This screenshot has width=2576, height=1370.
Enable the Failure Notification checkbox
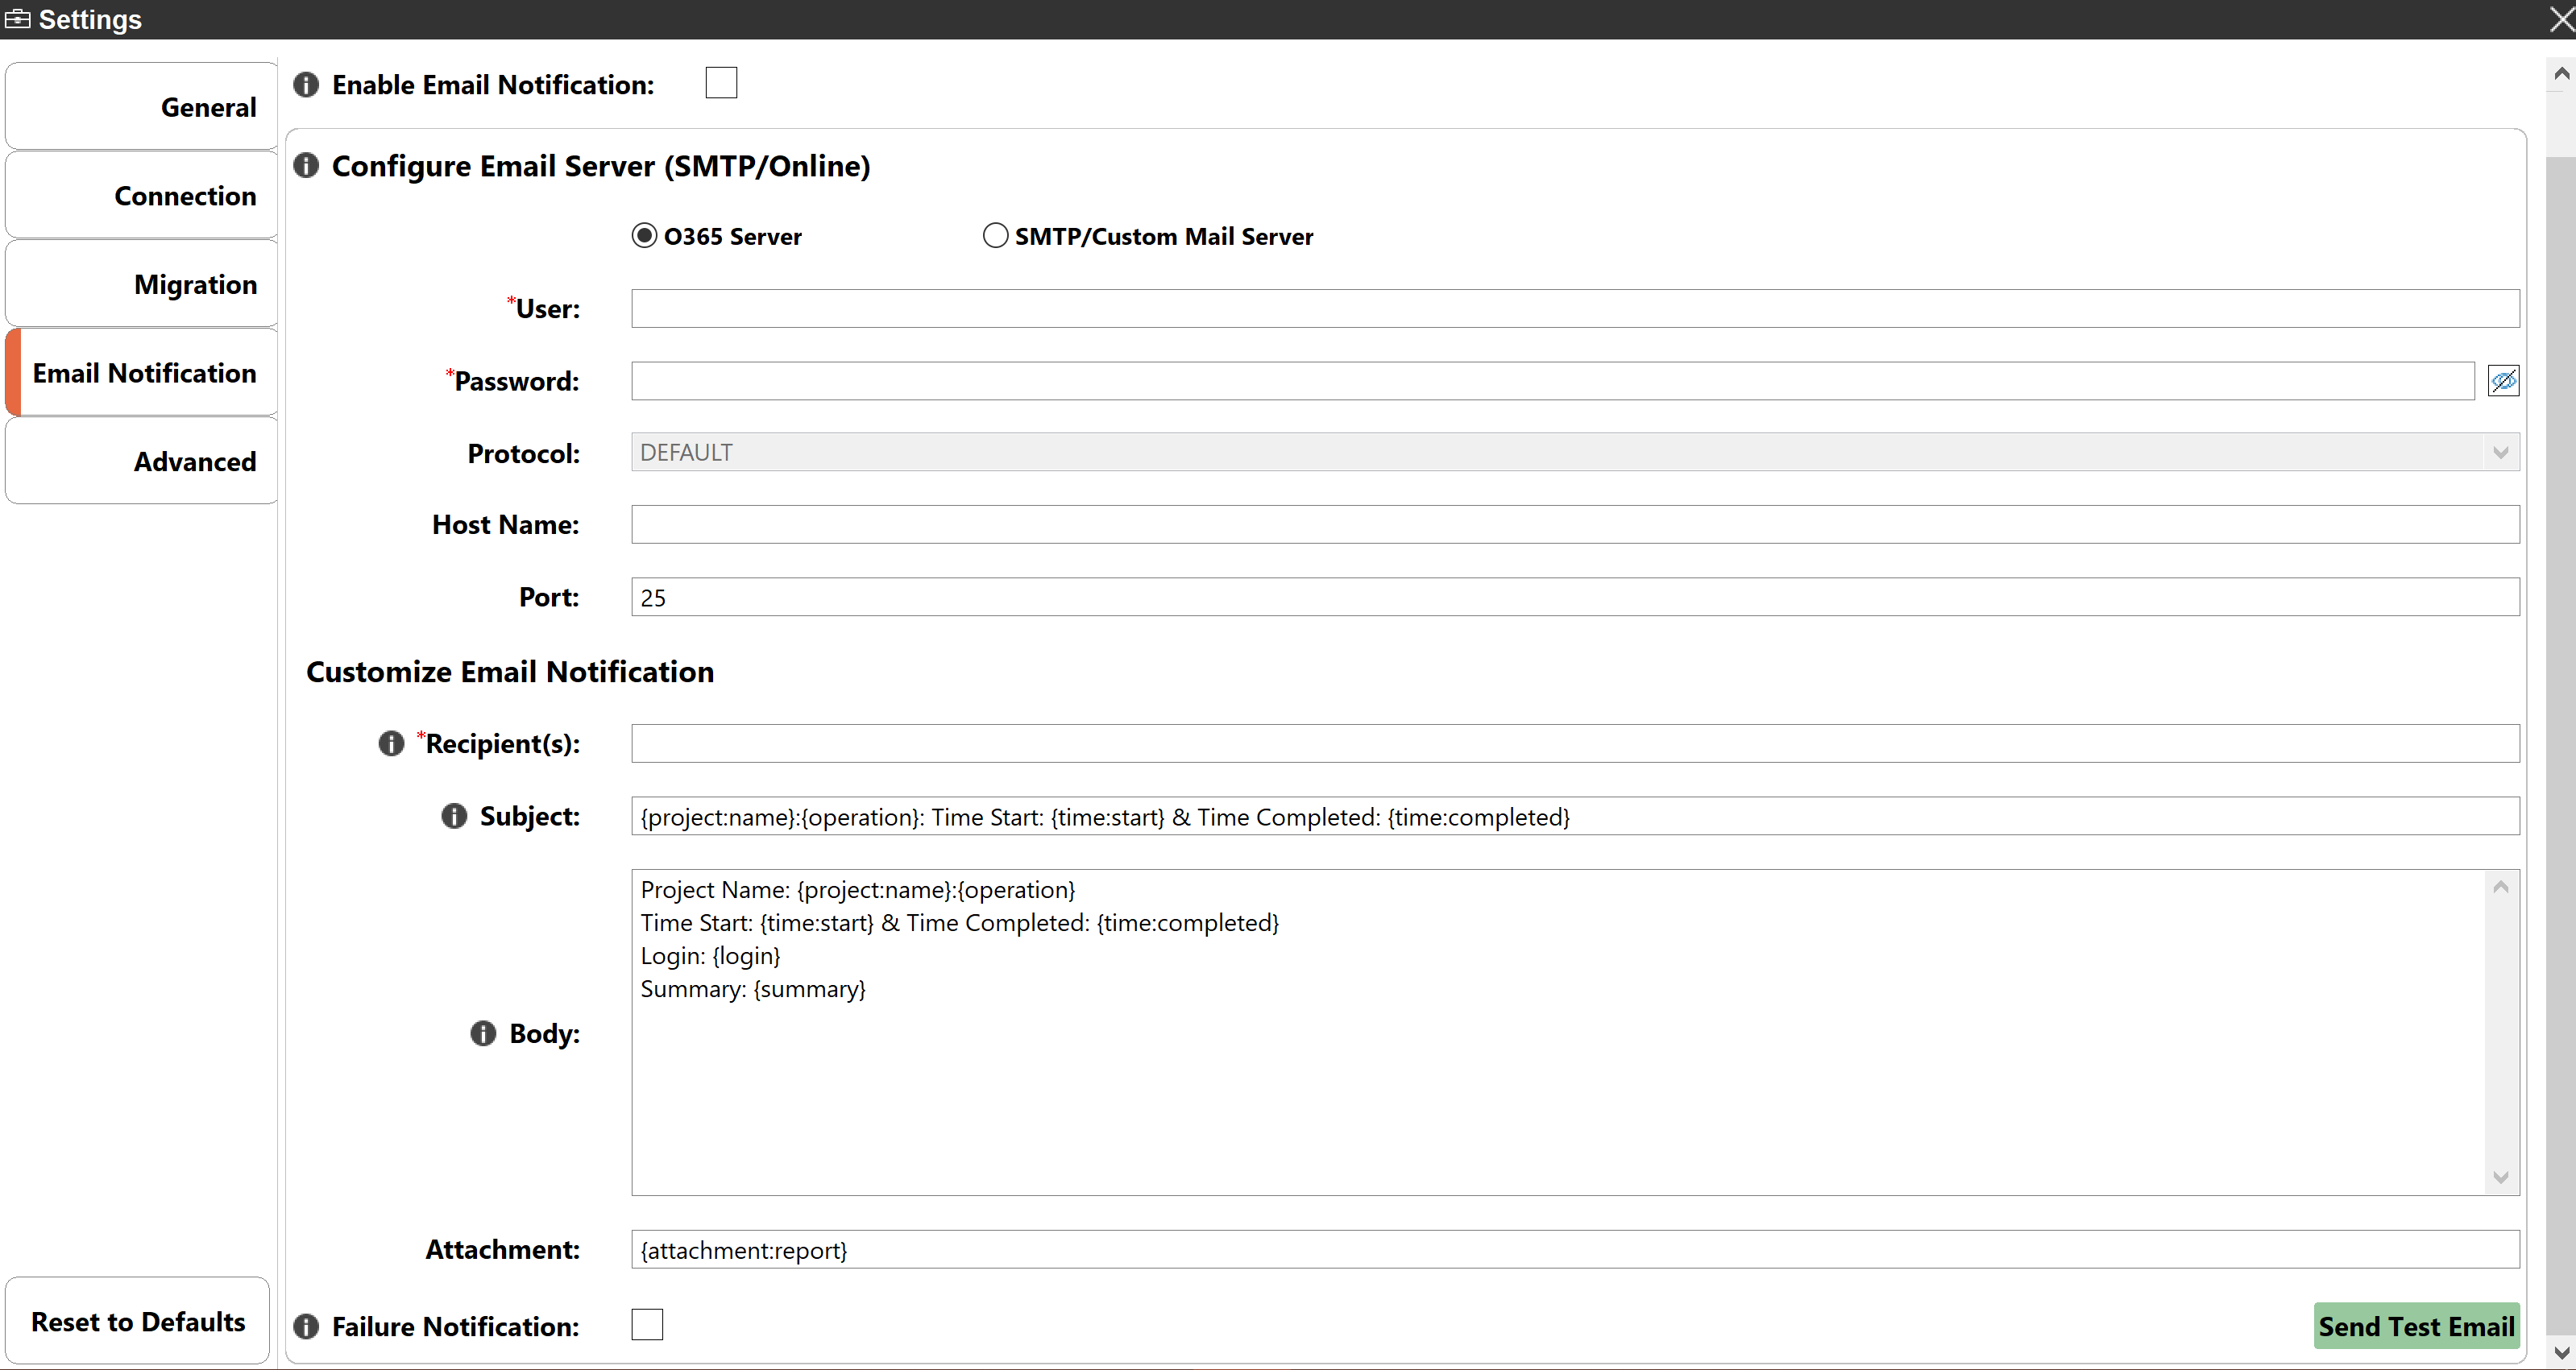point(647,1323)
